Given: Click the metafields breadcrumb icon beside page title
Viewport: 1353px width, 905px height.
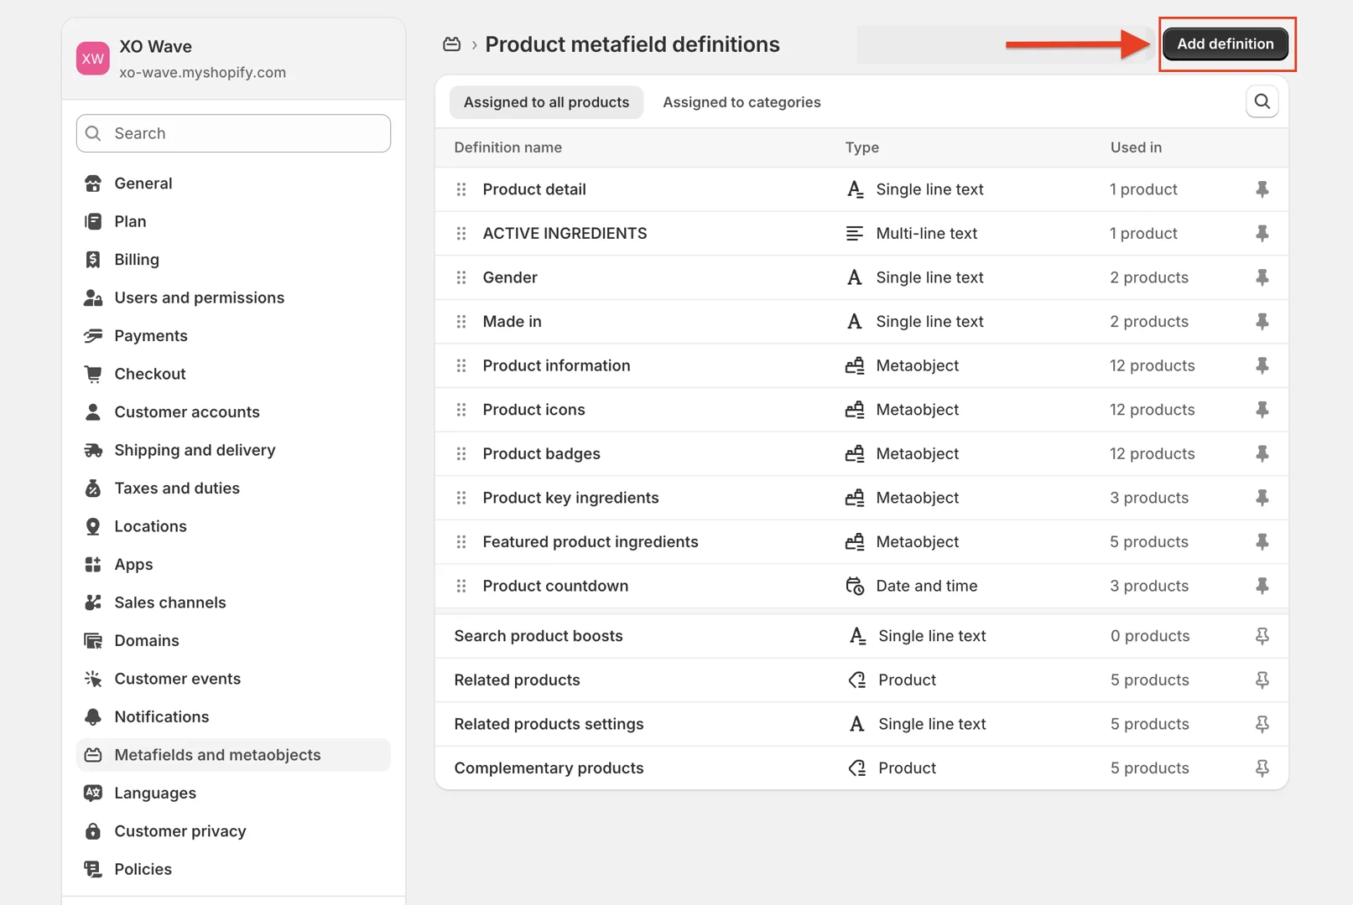Looking at the screenshot, I should click(451, 44).
